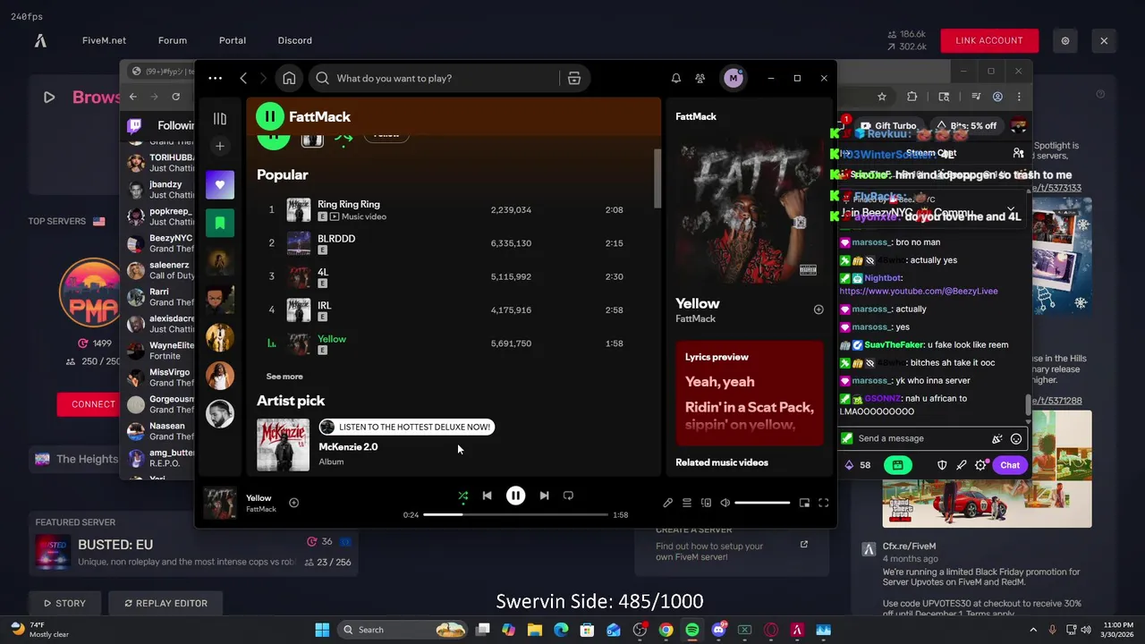Screen dimensions: 1145x644
Task: Skip to previous track
Action: (x=487, y=496)
